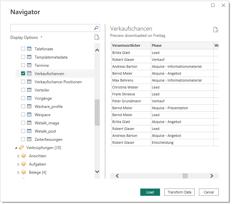Screen dimensions: 232x204
Task: Click the tree scroll up arrow
Action: pos(97,50)
